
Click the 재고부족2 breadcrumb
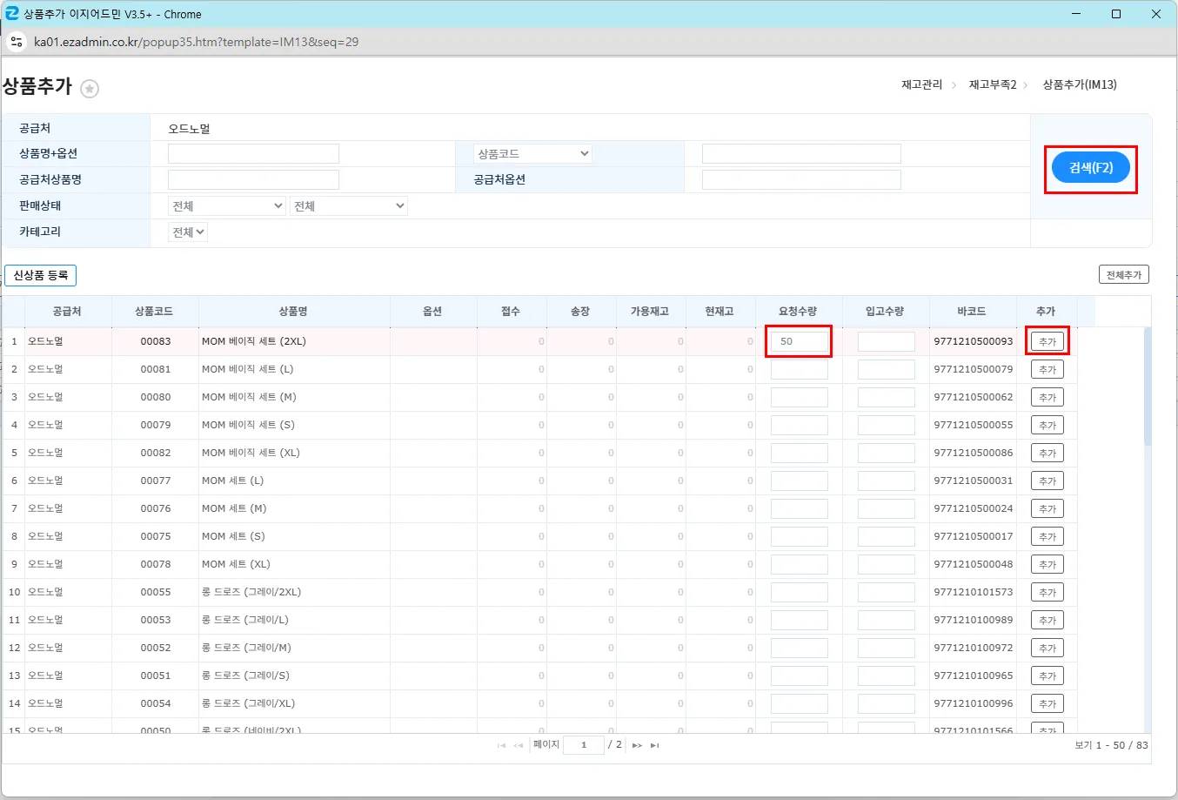click(993, 84)
